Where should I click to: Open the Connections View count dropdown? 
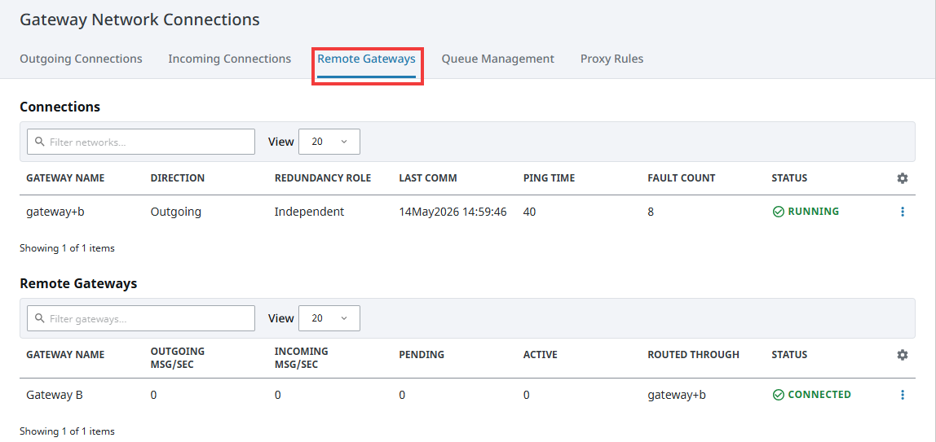(329, 142)
